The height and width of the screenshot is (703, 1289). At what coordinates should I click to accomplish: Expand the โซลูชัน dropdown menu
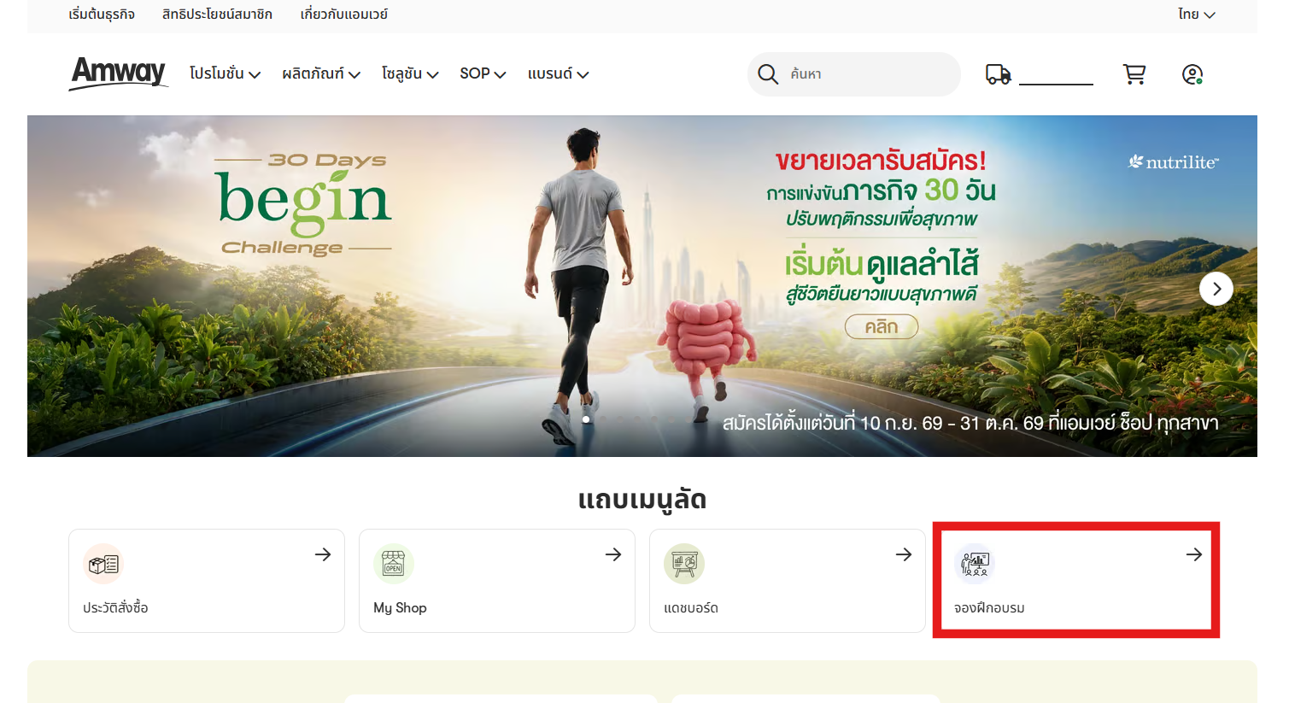(410, 74)
